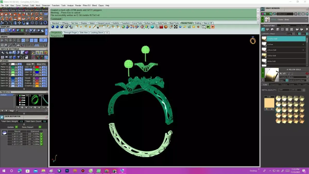The image size is (309, 174).
Task: Expand the Classic (Fast) style dropdown
Action: point(286,19)
